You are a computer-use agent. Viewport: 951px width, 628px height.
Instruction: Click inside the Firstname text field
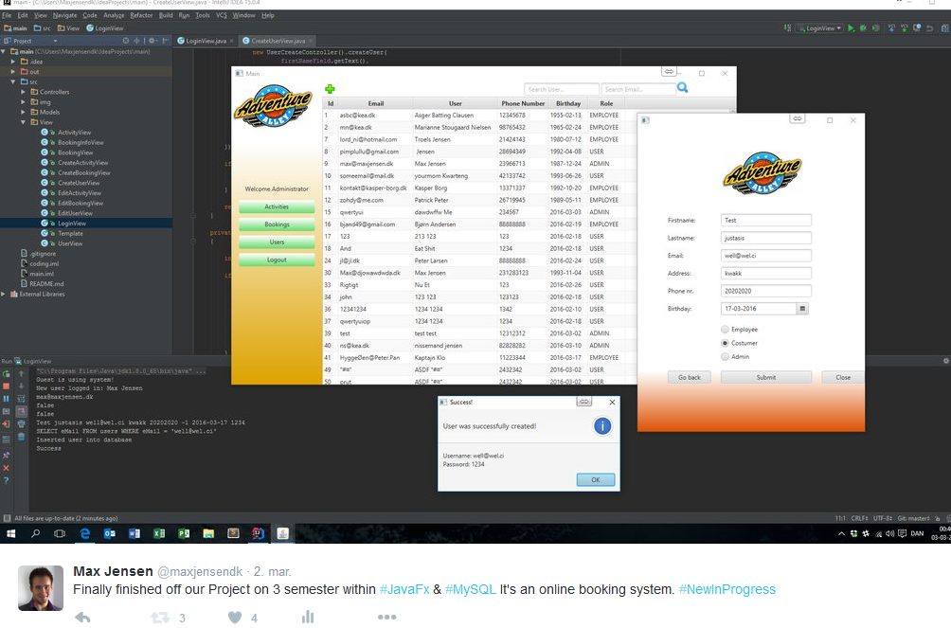pos(765,220)
